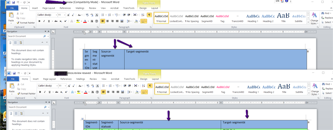Switch to the TransTools tab in the resaved window
This screenshot has height=130, width=333.
[x=129, y=79]
